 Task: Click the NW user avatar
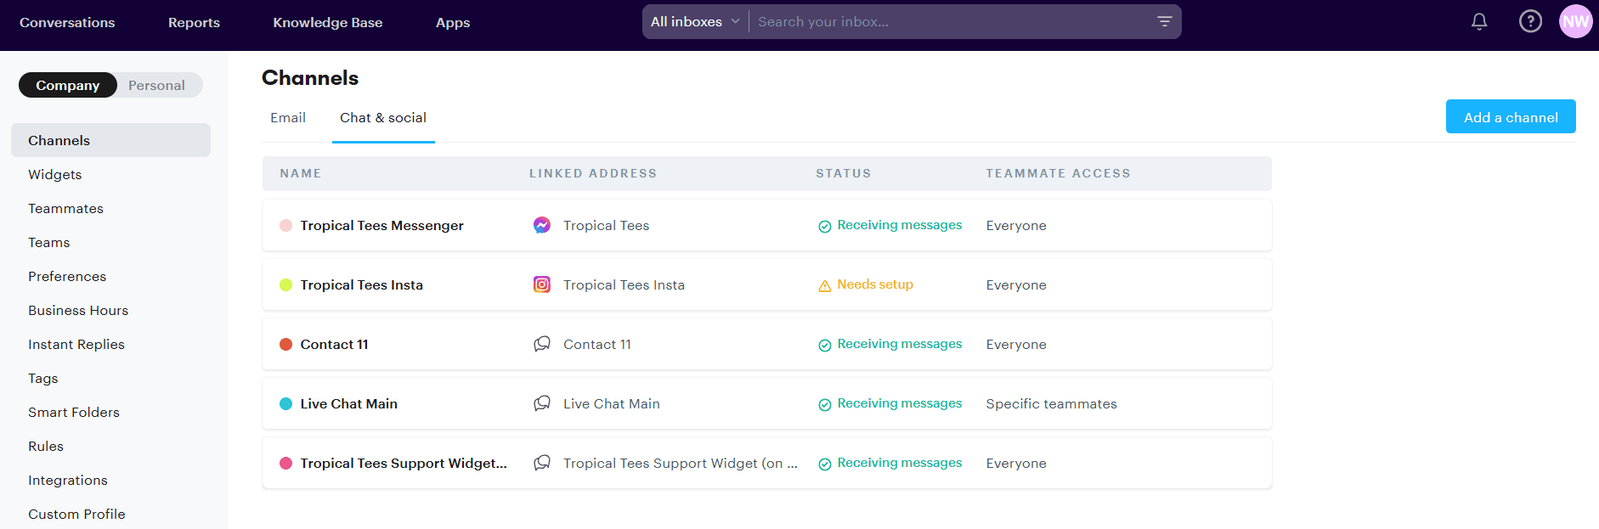pos(1575,22)
